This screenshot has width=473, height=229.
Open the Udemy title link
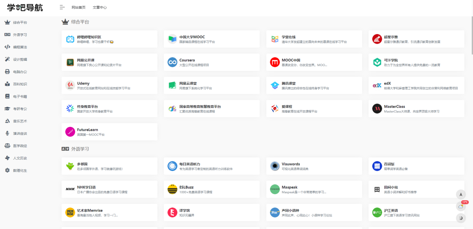pyautogui.click(x=83, y=83)
